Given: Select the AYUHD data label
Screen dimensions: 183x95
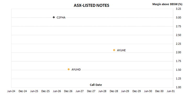Looking at the screenshot, I should point(76,69).
